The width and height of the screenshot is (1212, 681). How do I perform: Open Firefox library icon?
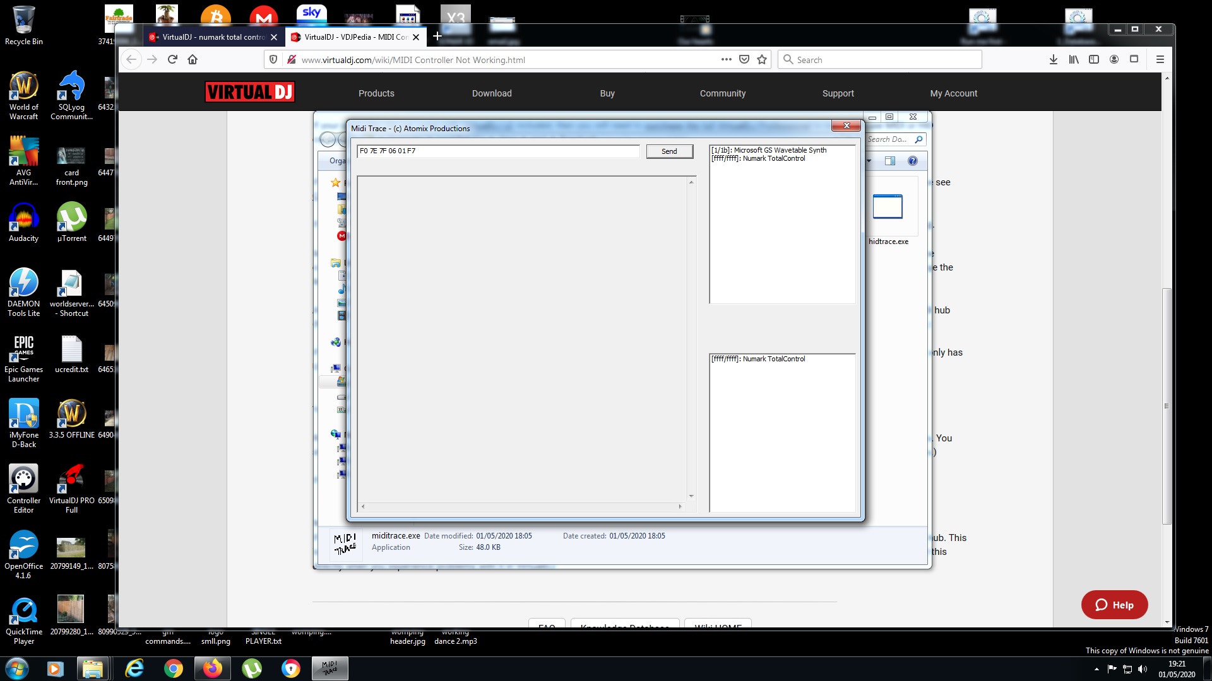point(1074,59)
